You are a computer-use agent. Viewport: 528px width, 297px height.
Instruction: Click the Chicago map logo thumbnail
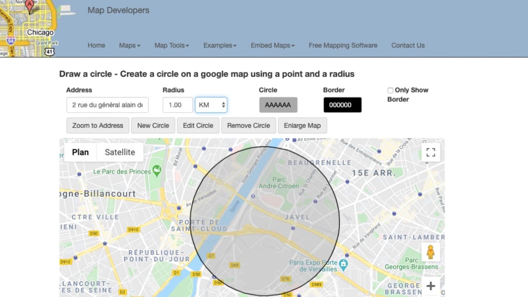click(28, 29)
